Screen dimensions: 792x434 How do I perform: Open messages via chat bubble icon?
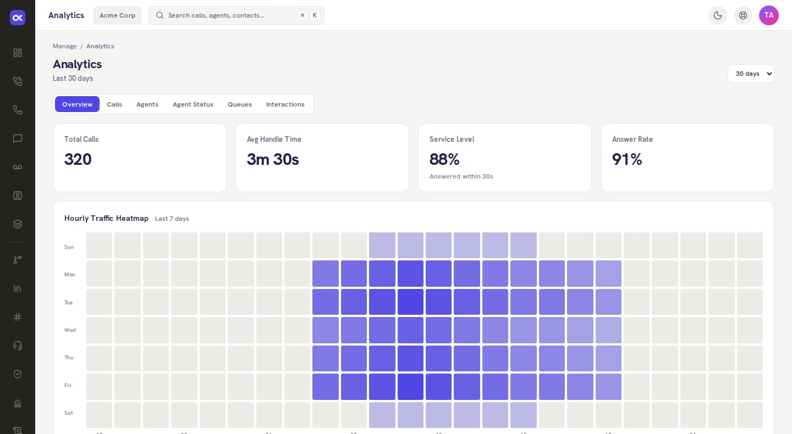pos(18,138)
